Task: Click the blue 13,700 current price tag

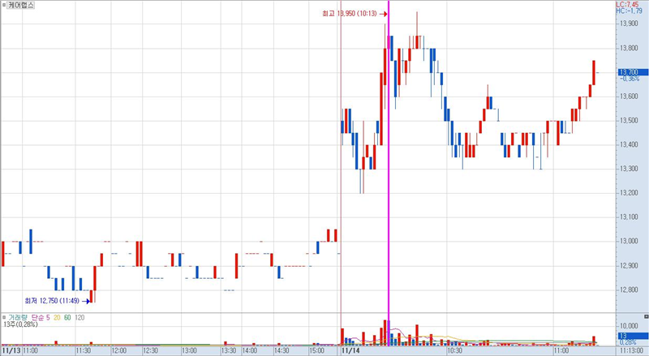Action: 630,72
